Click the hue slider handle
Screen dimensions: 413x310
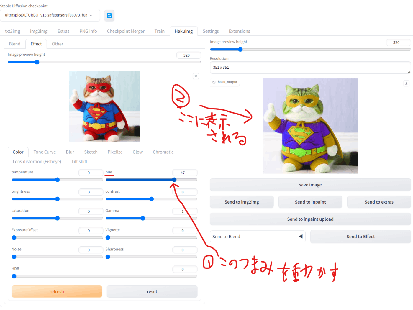(x=174, y=180)
